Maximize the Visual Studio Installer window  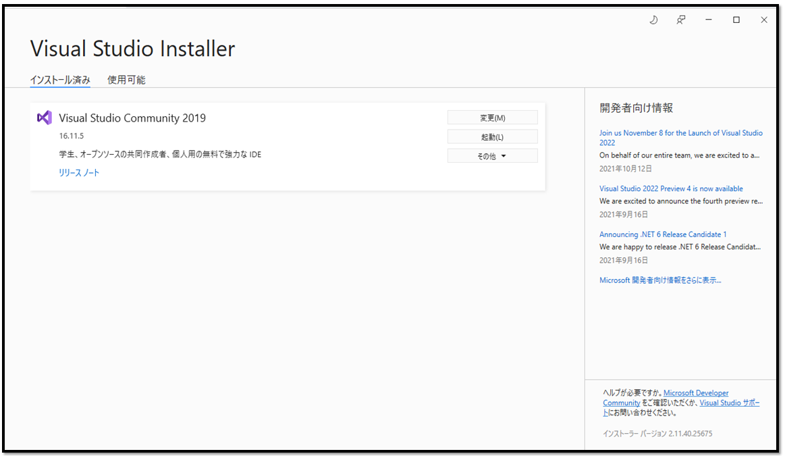[x=736, y=20]
